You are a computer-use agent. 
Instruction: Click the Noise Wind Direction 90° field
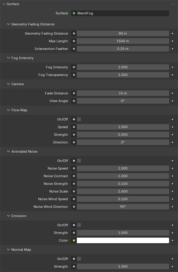(x=123, y=207)
